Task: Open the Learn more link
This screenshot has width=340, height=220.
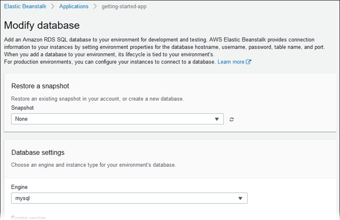Action: point(231,62)
